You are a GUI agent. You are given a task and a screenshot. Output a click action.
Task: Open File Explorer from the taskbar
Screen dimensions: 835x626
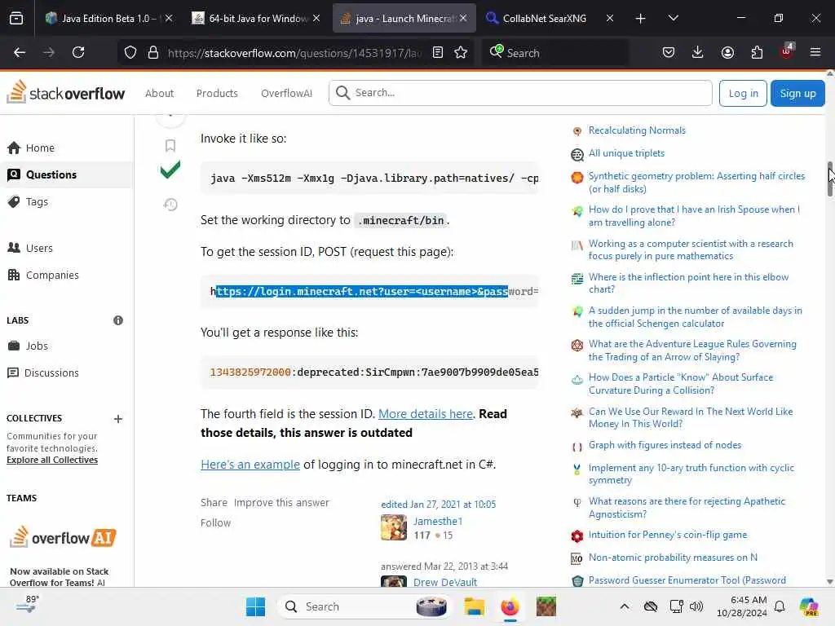pos(474,606)
